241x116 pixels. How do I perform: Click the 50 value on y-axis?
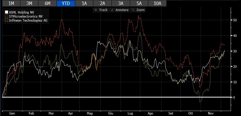point(234,20)
